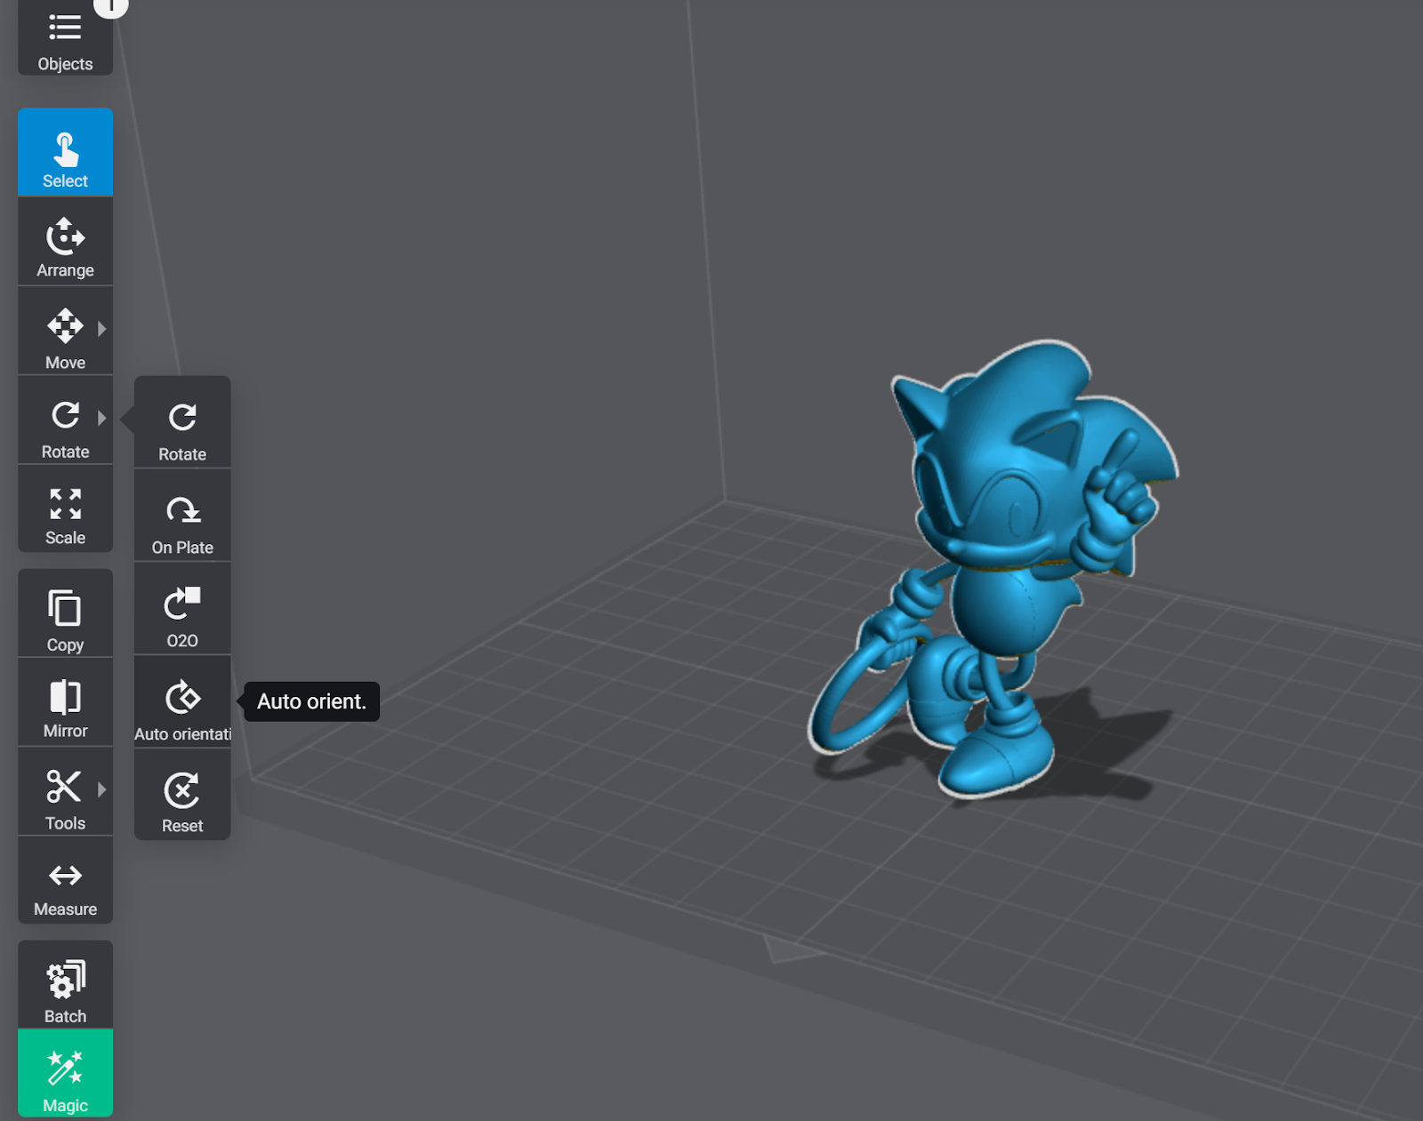Open Batch processing
The image size is (1423, 1121).
(x=65, y=985)
